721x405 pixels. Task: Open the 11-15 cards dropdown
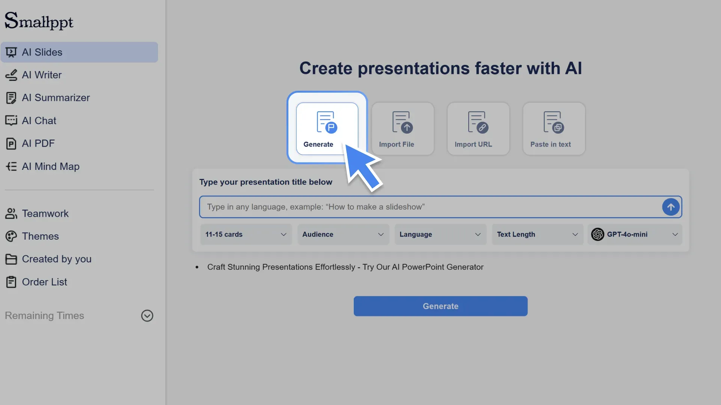[x=246, y=234]
